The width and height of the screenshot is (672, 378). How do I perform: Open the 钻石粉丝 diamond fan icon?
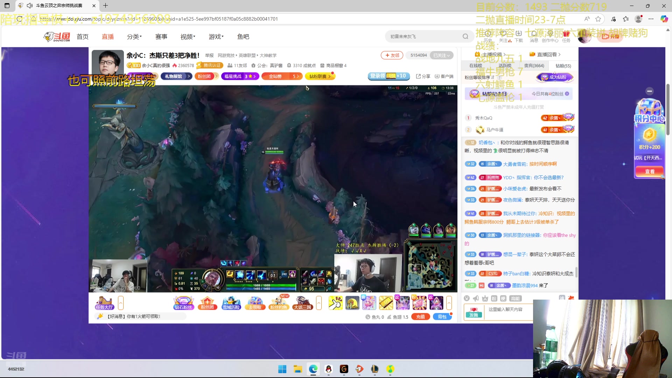tap(183, 303)
